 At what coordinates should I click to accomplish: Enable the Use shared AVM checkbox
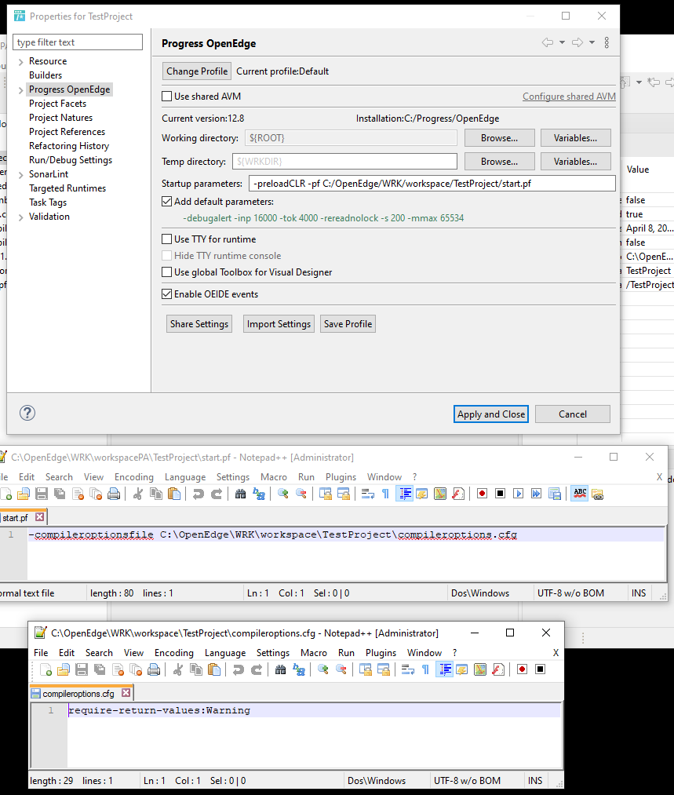tap(166, 97)
